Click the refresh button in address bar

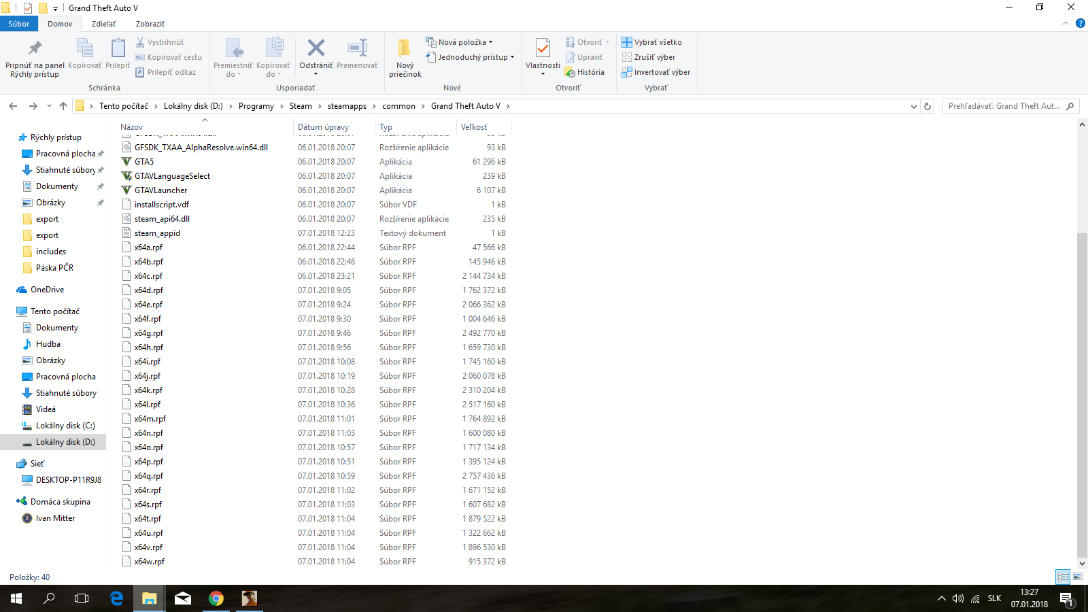coord(927,106)
